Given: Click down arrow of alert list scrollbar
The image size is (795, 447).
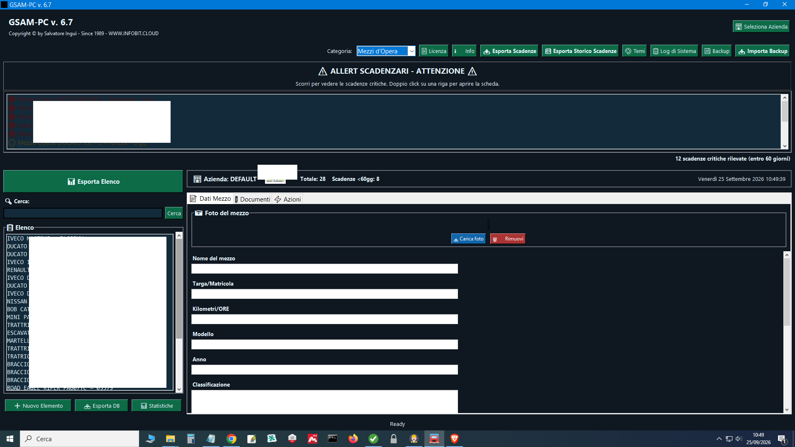Looking at the screenshot, I should pos(785,146).
